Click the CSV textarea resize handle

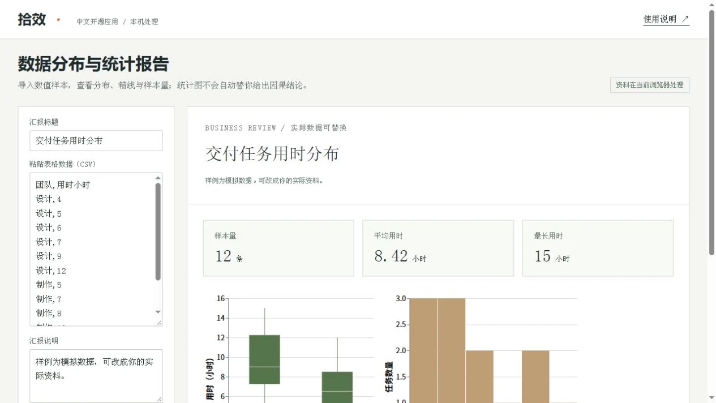(159, 323)
